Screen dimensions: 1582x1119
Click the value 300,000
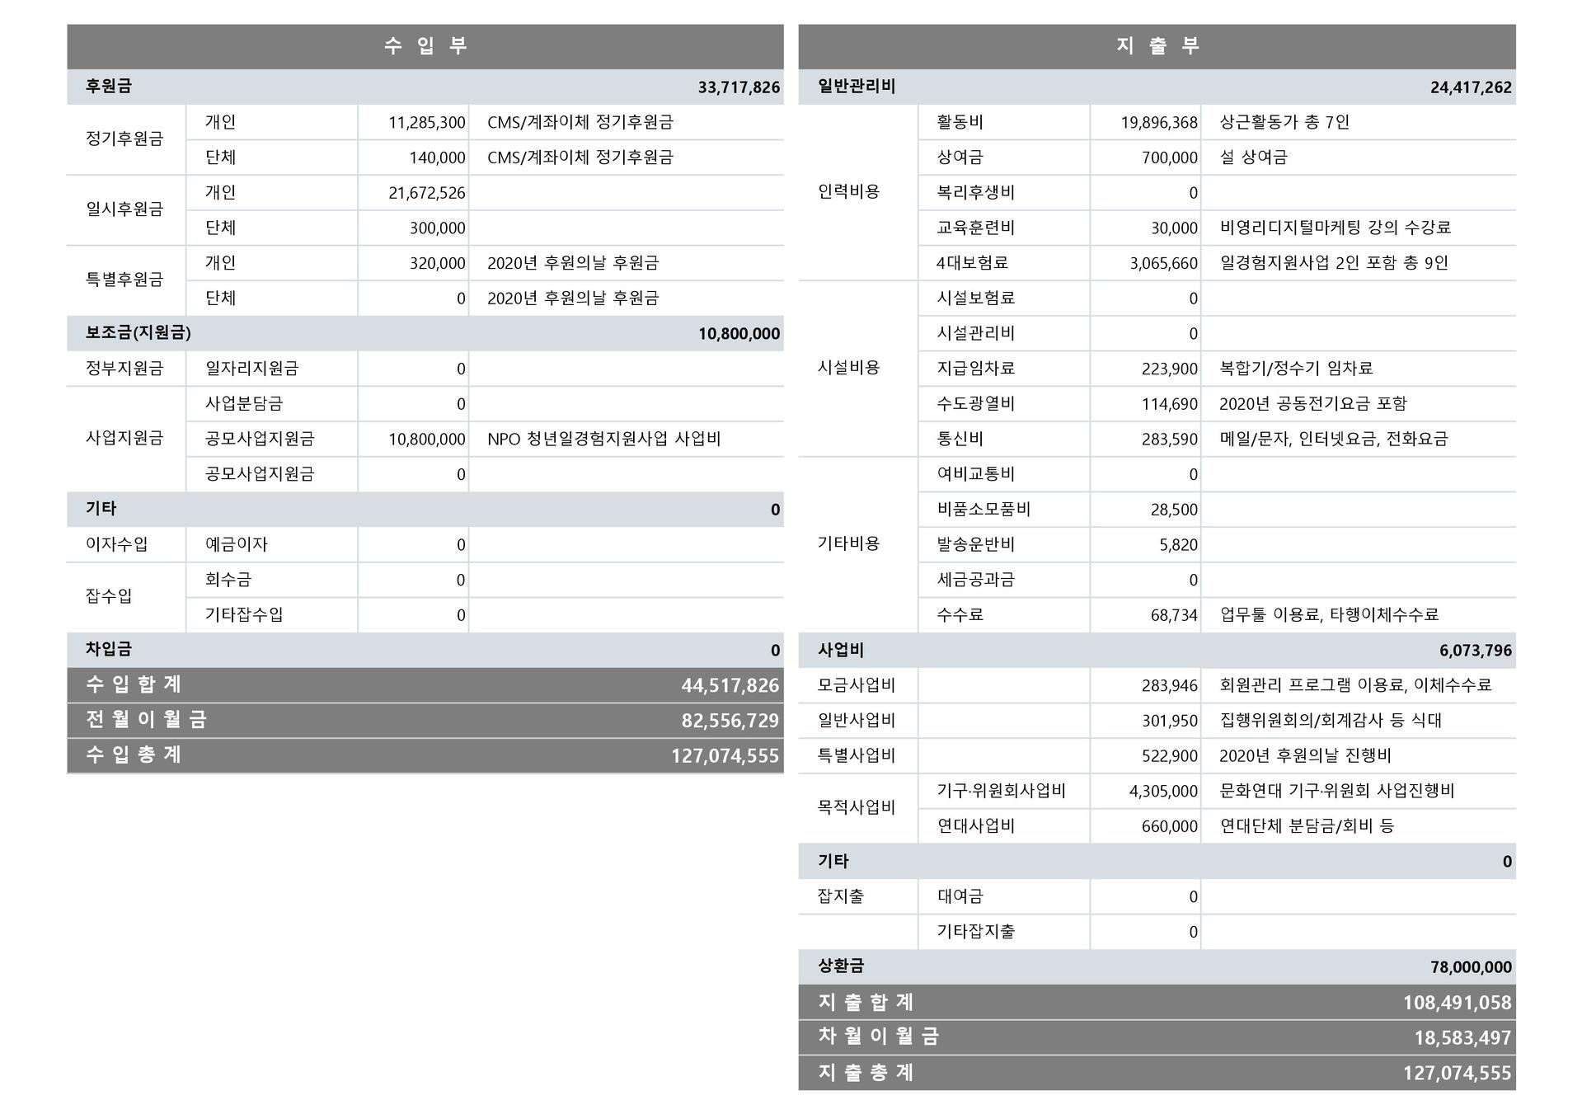pyautogui.click(x=437, y=228)
